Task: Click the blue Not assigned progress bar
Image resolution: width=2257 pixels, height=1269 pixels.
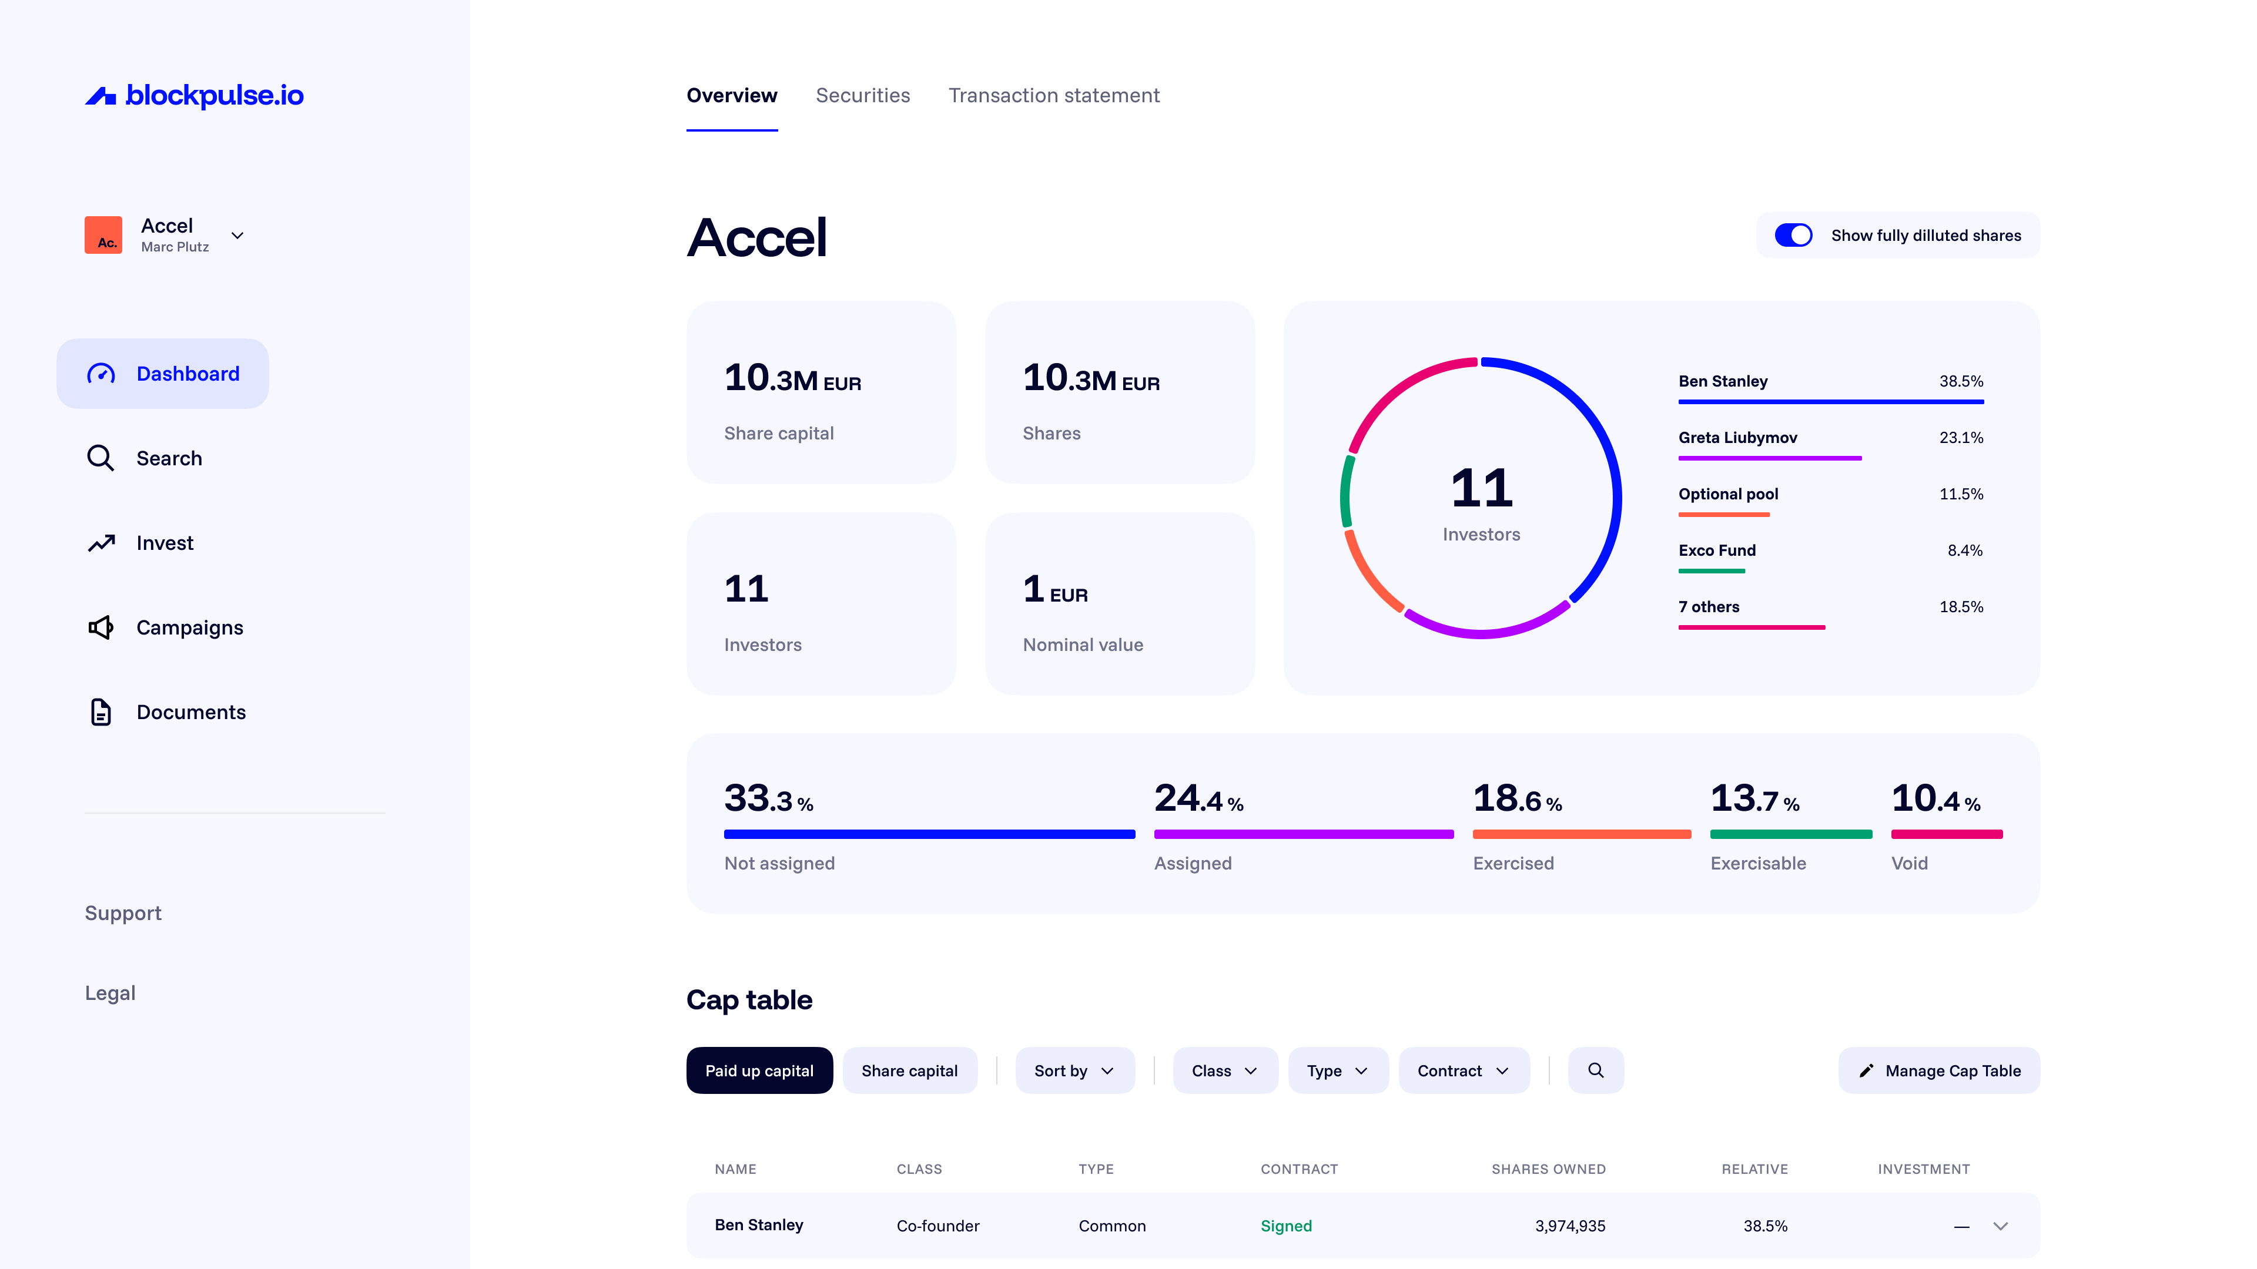Action: [929, 835]
